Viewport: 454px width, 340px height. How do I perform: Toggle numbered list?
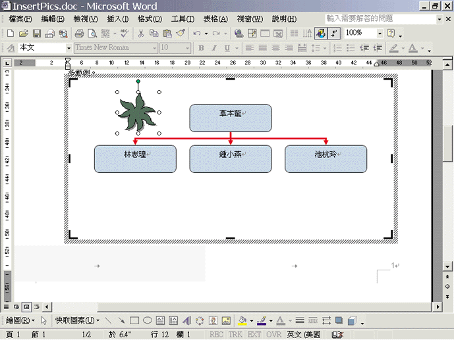pyautogui.click(x=337, y=48)
